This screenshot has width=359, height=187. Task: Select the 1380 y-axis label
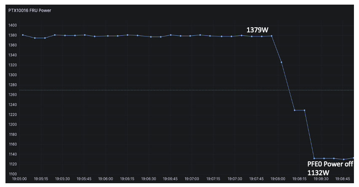pos(13,35)
